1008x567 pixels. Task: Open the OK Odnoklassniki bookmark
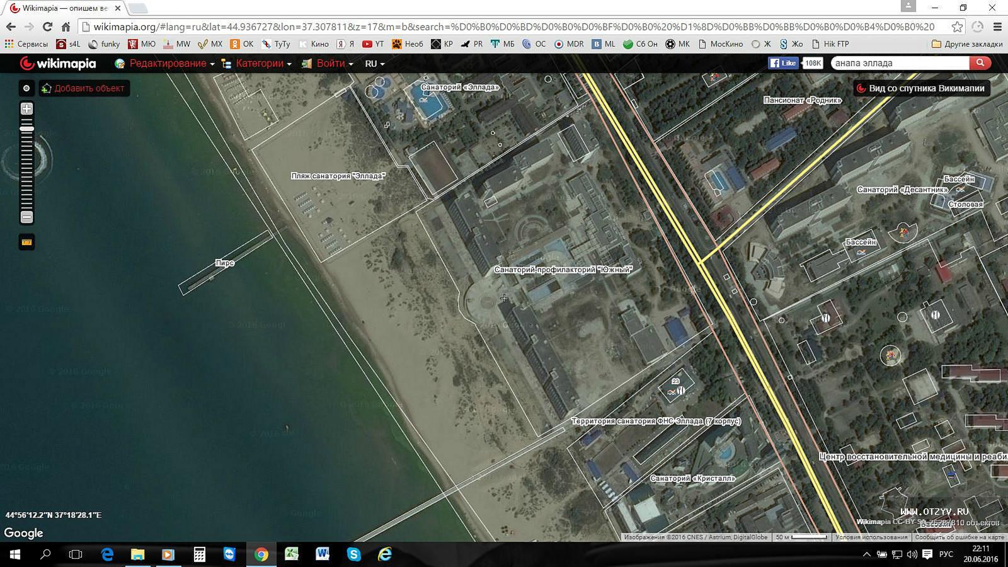tap(242, 44)
